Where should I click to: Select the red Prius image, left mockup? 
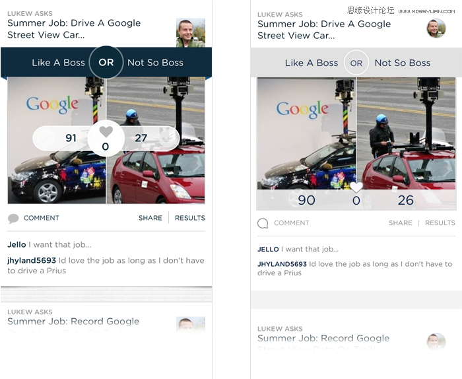[x=156, y=140]
